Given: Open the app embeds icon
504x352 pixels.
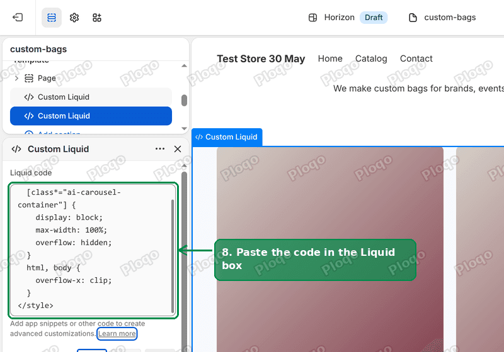Looking at the screenshot, I should pos(97,18).
